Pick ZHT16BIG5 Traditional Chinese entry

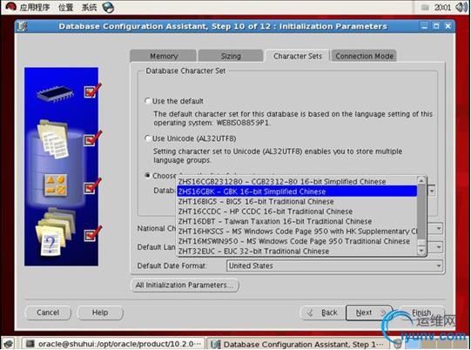point(297,201)
